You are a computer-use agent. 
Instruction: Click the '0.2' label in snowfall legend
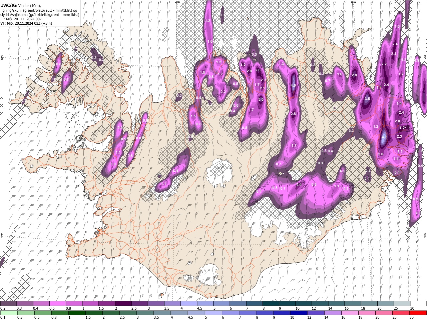coord(3,308)
